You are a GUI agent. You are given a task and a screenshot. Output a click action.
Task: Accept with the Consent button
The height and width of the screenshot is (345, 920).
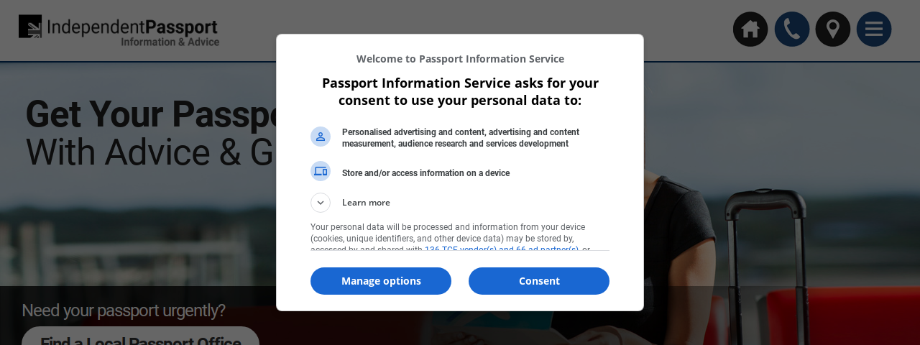tap(539, 281)
